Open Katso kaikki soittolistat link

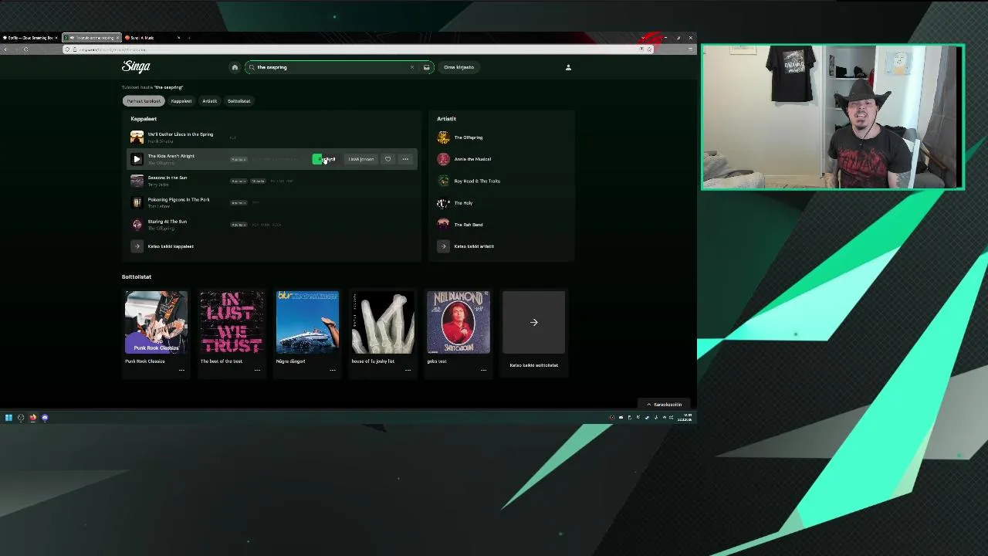(x=533, y=365)
